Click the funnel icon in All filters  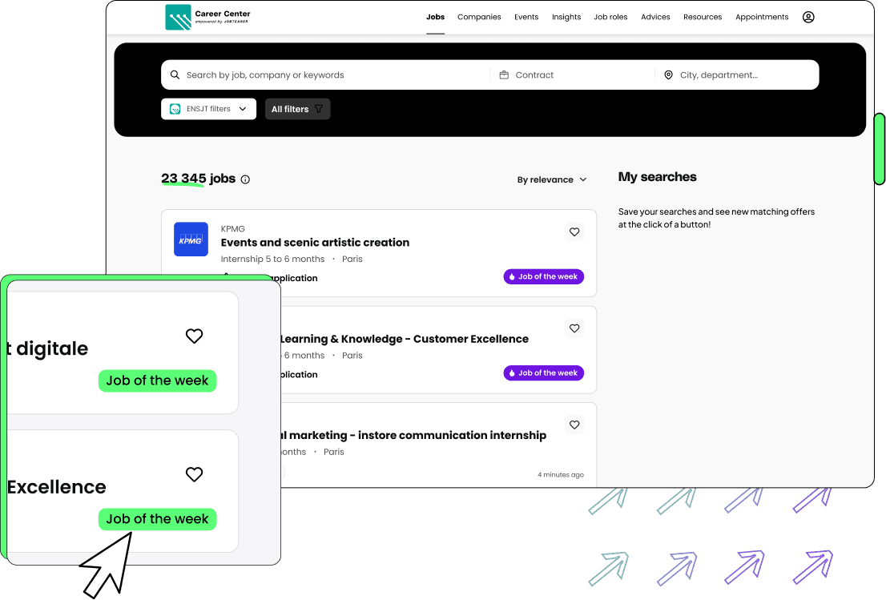[x=319, y=109]
